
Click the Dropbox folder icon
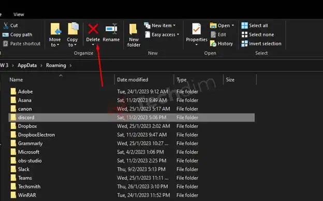(13, 126)
